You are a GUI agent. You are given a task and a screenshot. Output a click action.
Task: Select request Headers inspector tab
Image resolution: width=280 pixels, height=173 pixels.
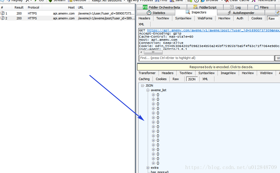pyautogui.click(x=144, y=18)
